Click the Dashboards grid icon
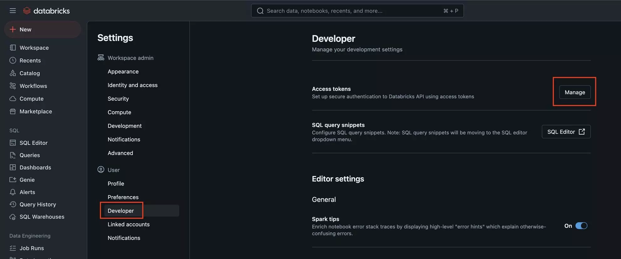Image resolution: width=621 pixels, height=259 pixels. [x=13, y=167]
